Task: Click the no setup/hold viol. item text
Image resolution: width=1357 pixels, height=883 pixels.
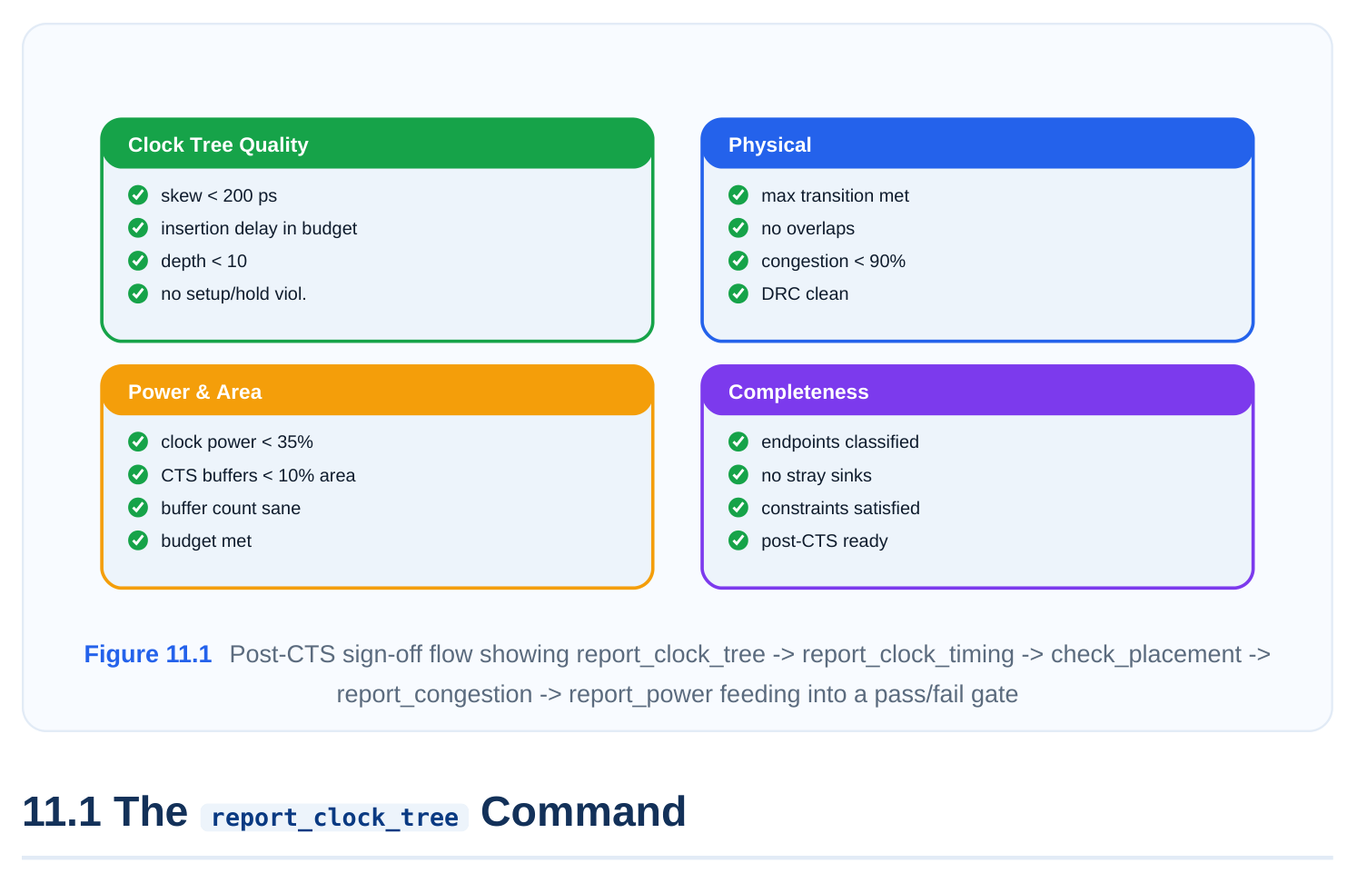Action: (x=233, y=293)
